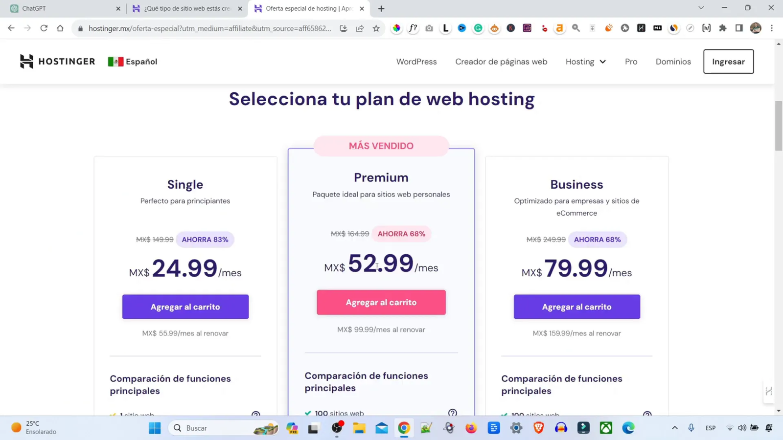
Task: Open Audacity from the taskbar
Action: (561, 428)
